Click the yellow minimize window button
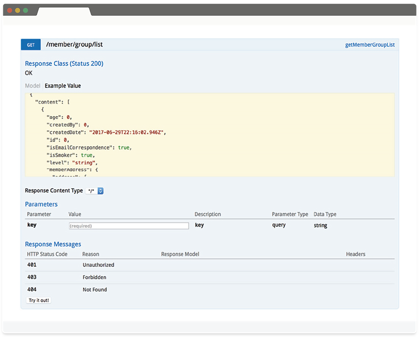 pos(18,10)
